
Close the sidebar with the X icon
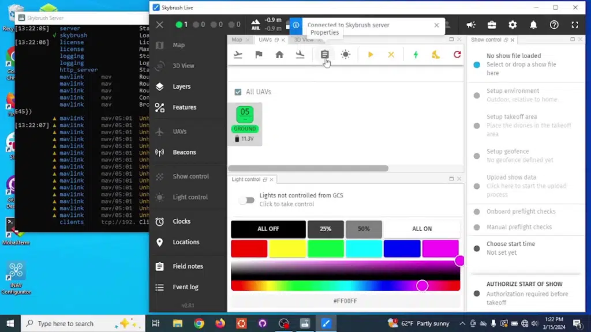pyautogui.click(x=159, y=25)
